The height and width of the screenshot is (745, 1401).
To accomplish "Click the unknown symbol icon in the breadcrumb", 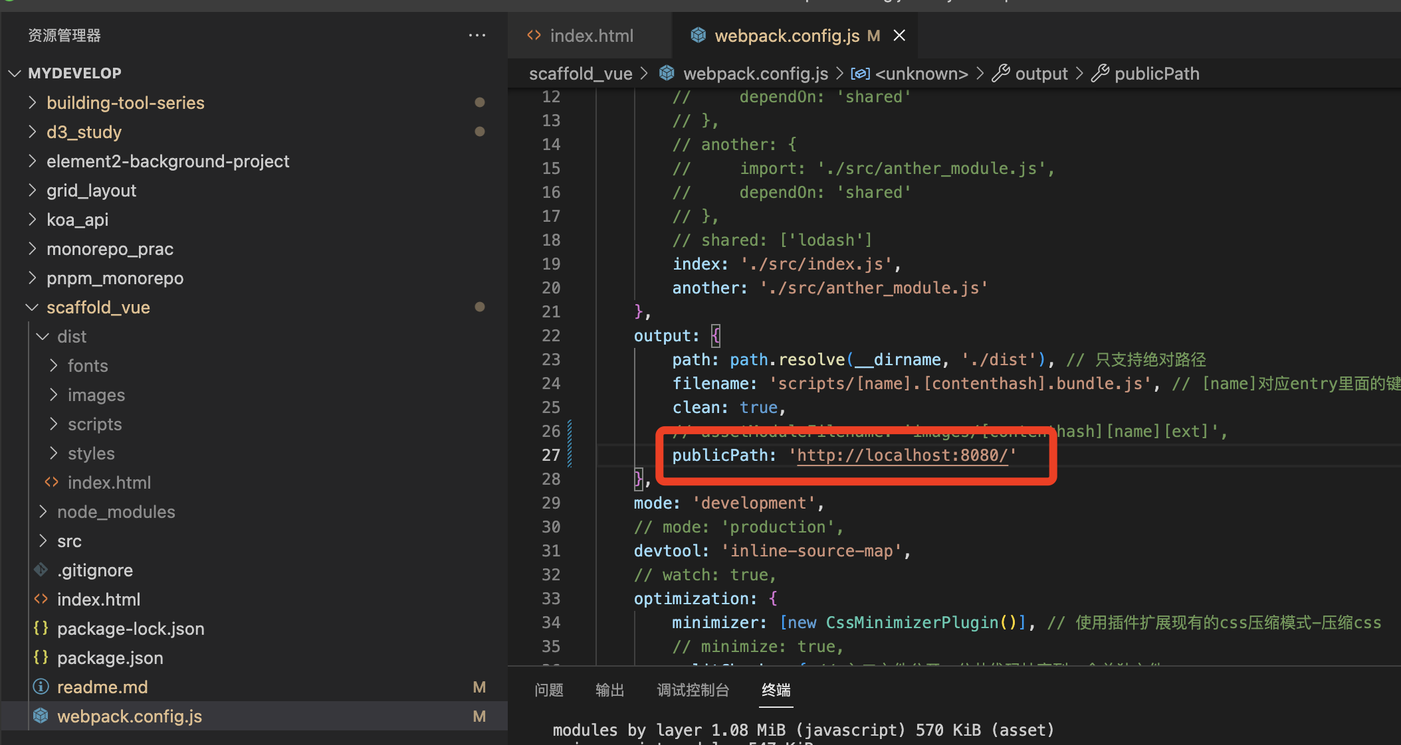I will (x=860, y=74).
